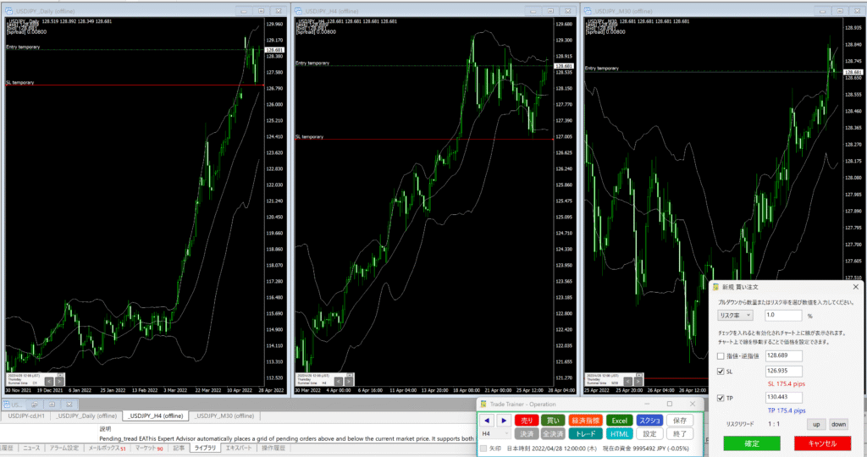Open the ニュース terminal tab
The height and width of the screenshot is (457, 867).
(x=31, y=449)
